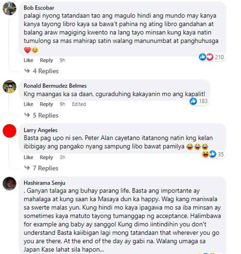View the 183 likes on Ronald's comment

[x=199, y=101]
